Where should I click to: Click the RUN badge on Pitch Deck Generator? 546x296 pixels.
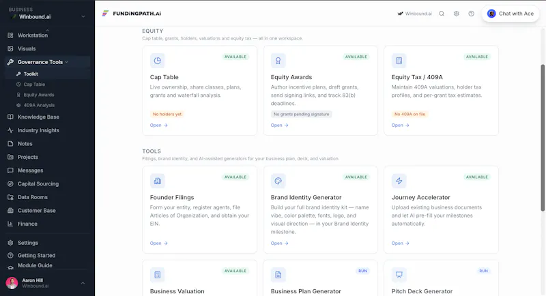click(483, 271)
